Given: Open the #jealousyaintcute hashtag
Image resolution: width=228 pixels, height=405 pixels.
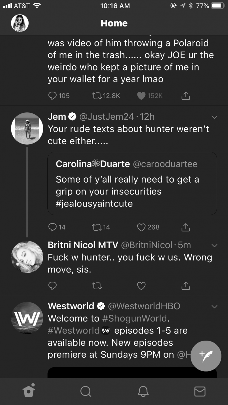Looking at the screenshot, I should [x=94, y=204].
